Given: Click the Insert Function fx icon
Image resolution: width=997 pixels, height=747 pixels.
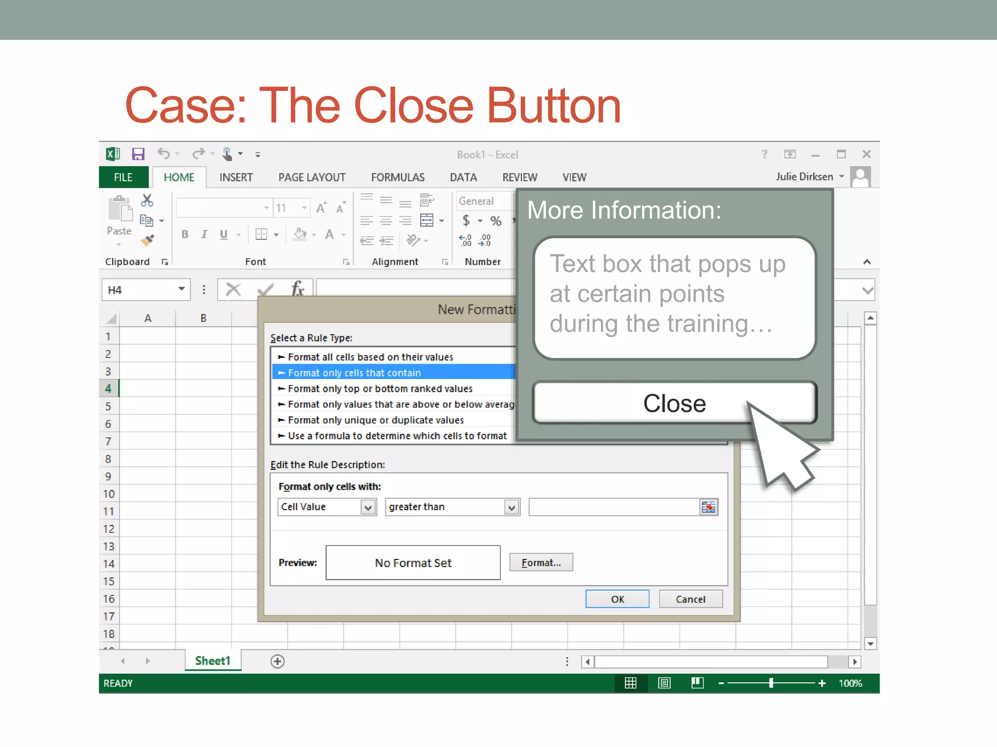Looking at the screenshot, I should (297, 289).
